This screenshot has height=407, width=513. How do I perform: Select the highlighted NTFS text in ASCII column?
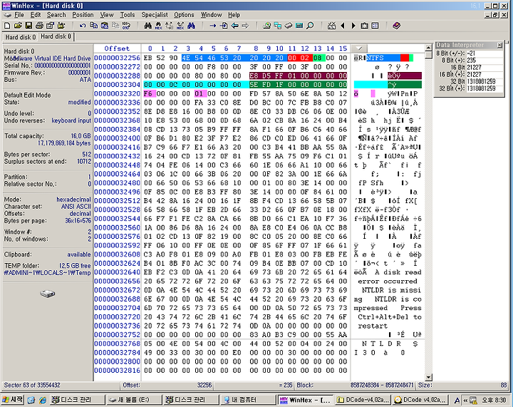(x=375, y=58)
